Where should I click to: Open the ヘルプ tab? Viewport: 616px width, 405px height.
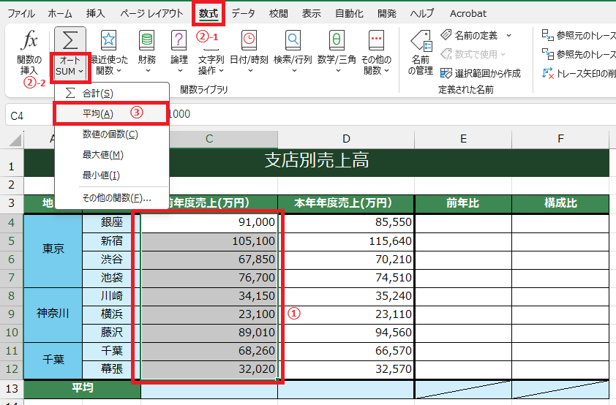pyautogui.click(x=422, y=13)
